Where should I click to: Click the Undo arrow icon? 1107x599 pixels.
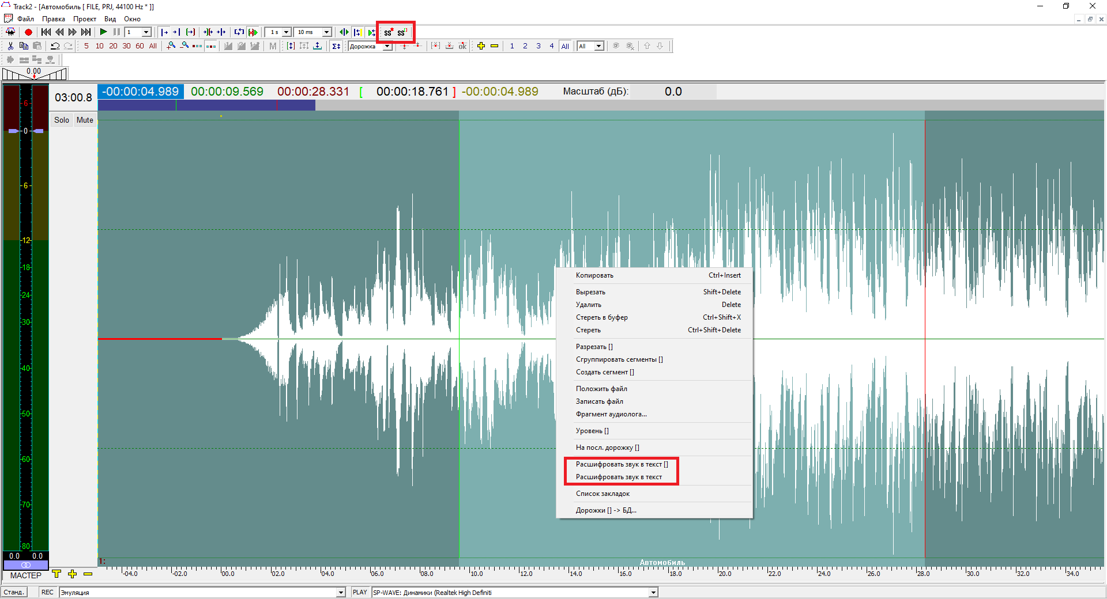(55, 46)
